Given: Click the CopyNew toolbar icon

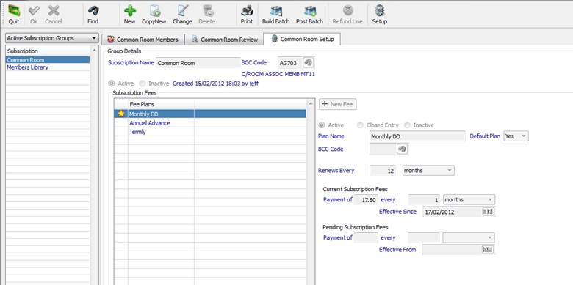Looking at the screenshot, I should [x=154, y=11].
